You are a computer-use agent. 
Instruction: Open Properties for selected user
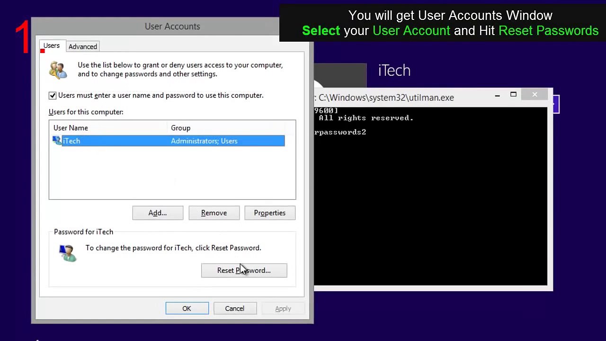[x=270, y=213]
